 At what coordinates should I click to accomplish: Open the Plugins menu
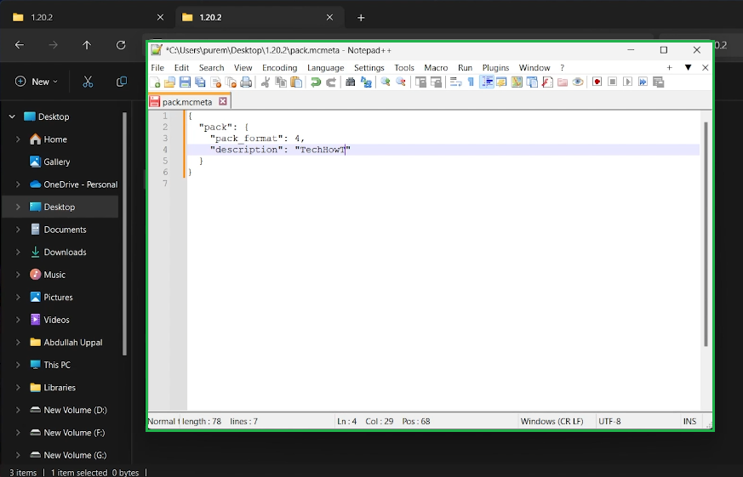coord(495,68)
